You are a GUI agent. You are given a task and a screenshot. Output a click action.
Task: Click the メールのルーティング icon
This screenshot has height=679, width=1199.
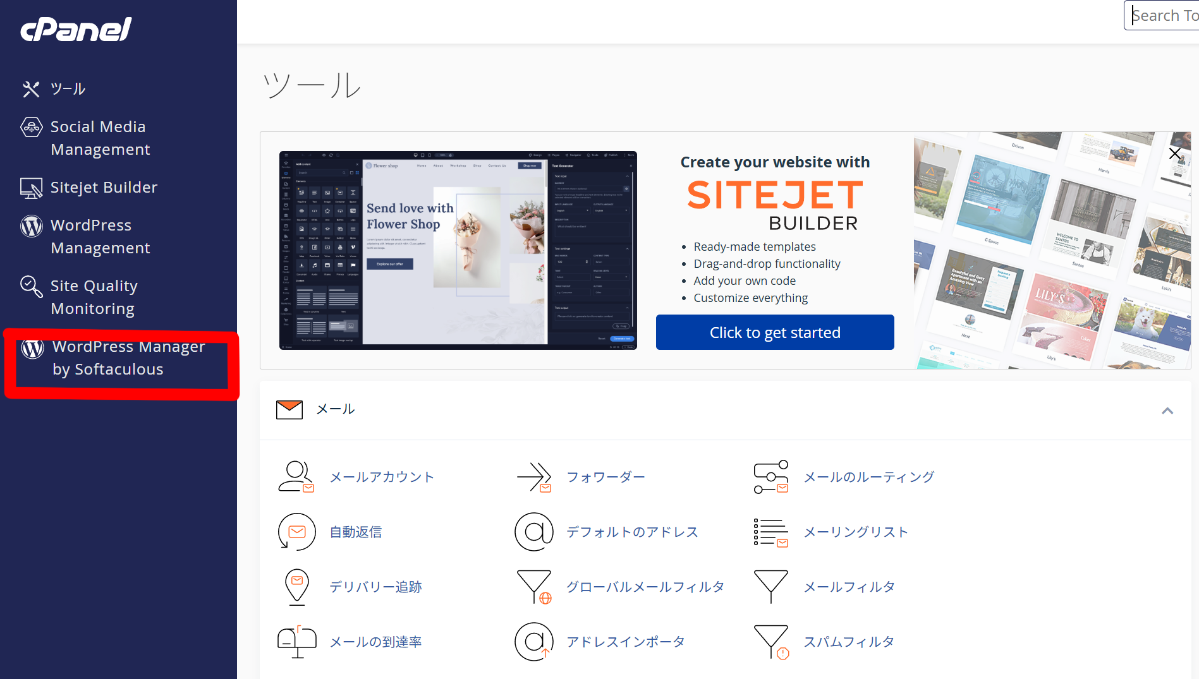tap(771, 477)
